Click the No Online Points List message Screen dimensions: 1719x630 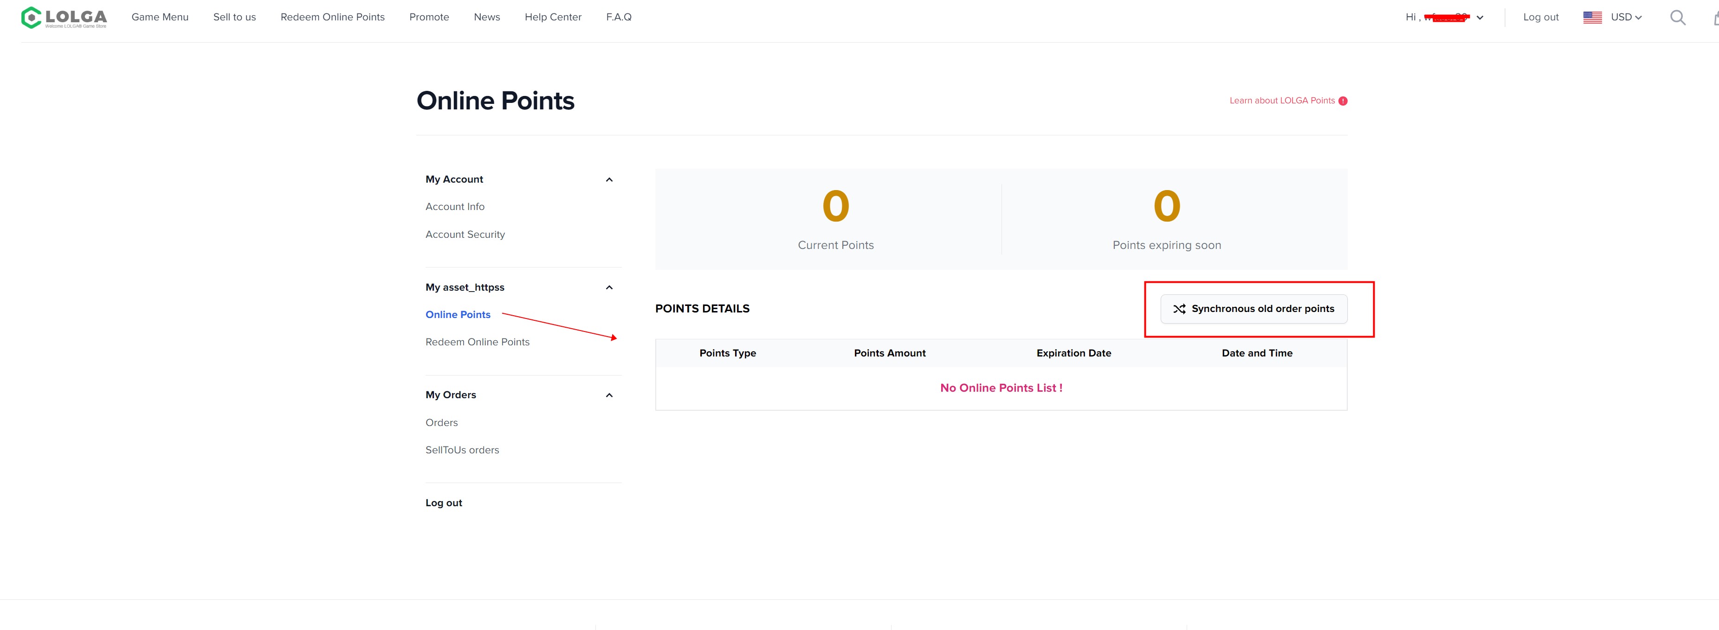1001,388
